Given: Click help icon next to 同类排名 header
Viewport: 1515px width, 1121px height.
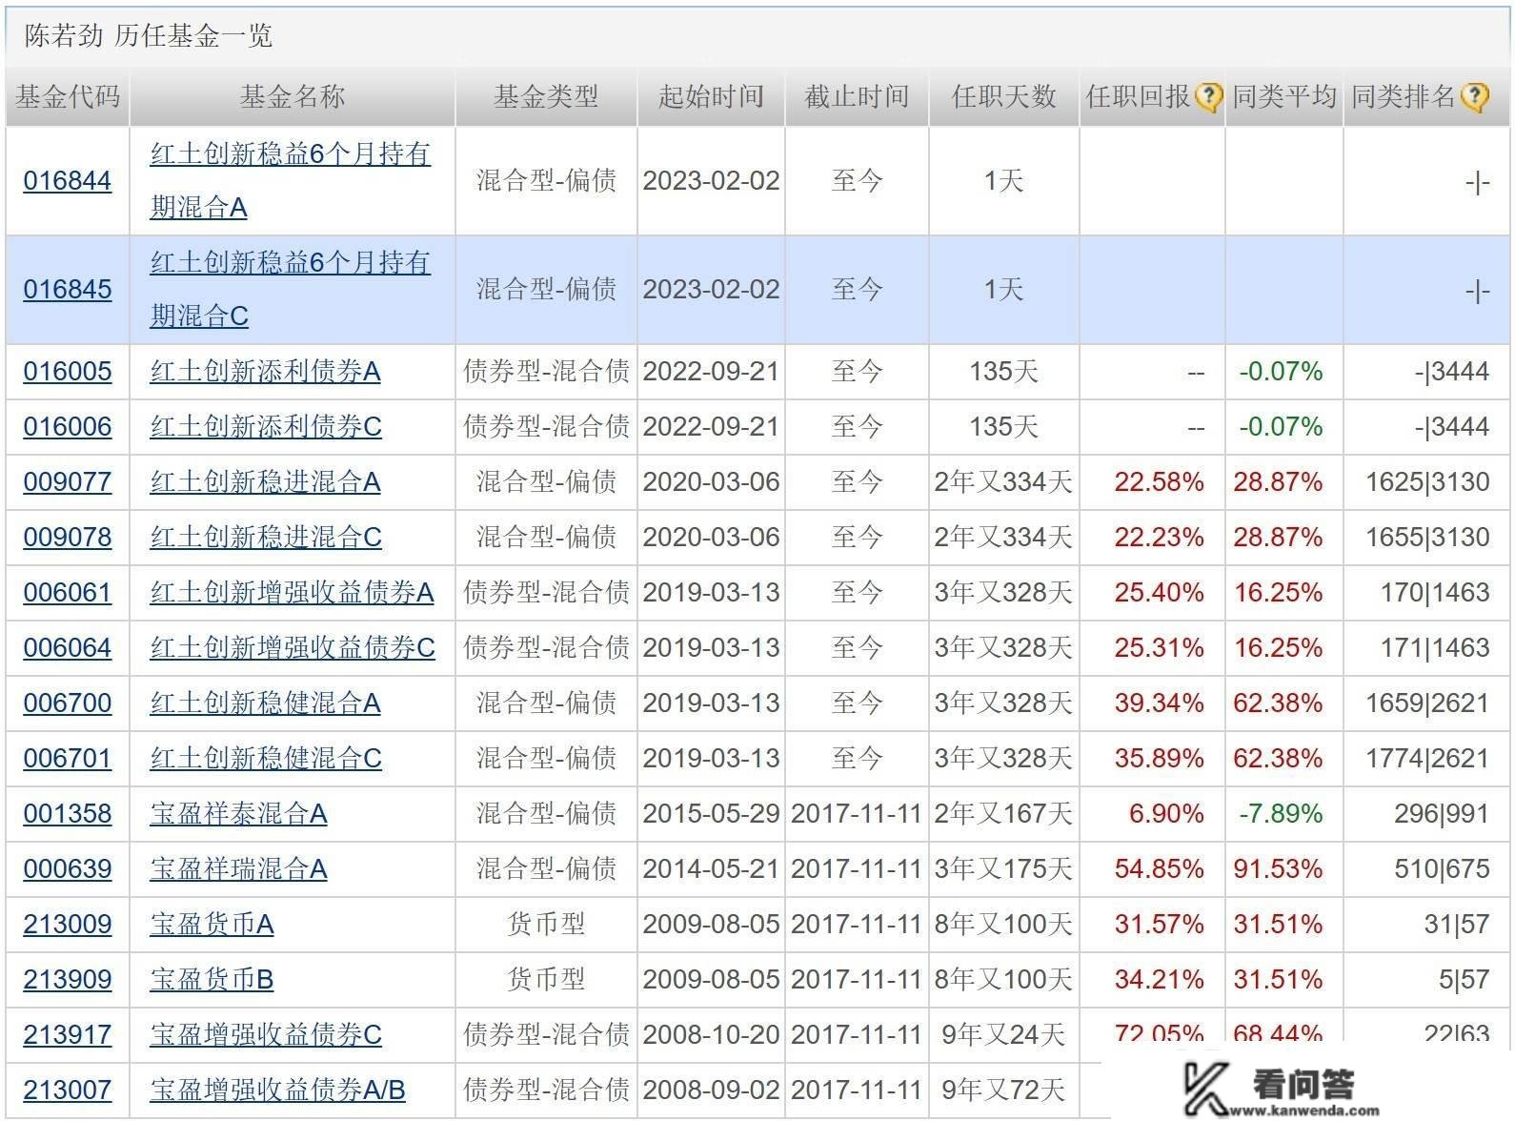Looking at the screenshot, I should point(1473,96).
